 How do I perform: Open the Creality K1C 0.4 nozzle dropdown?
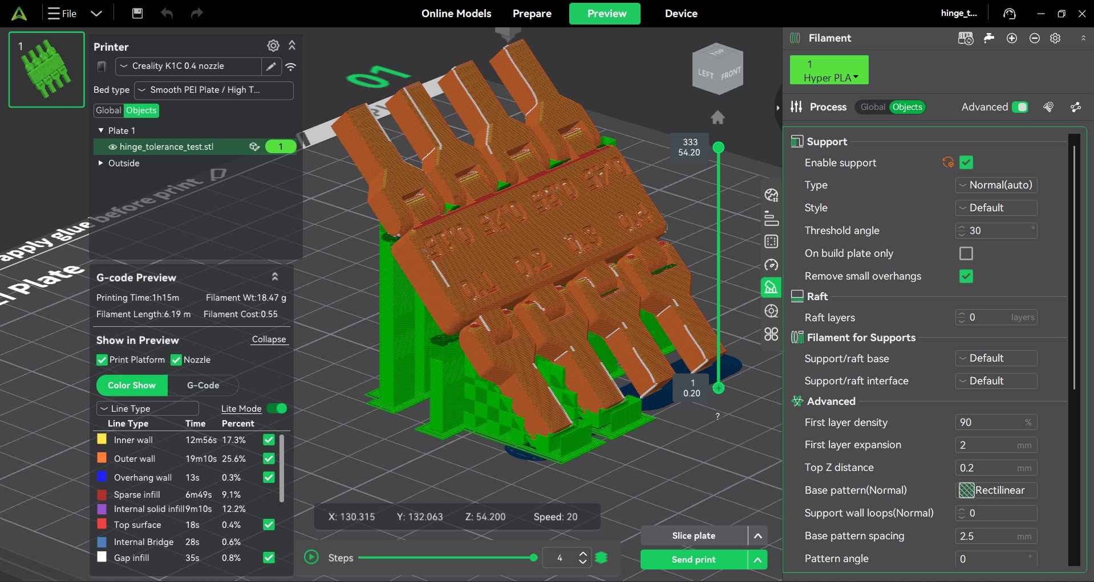pyautogui.click(x=188, y=67)
